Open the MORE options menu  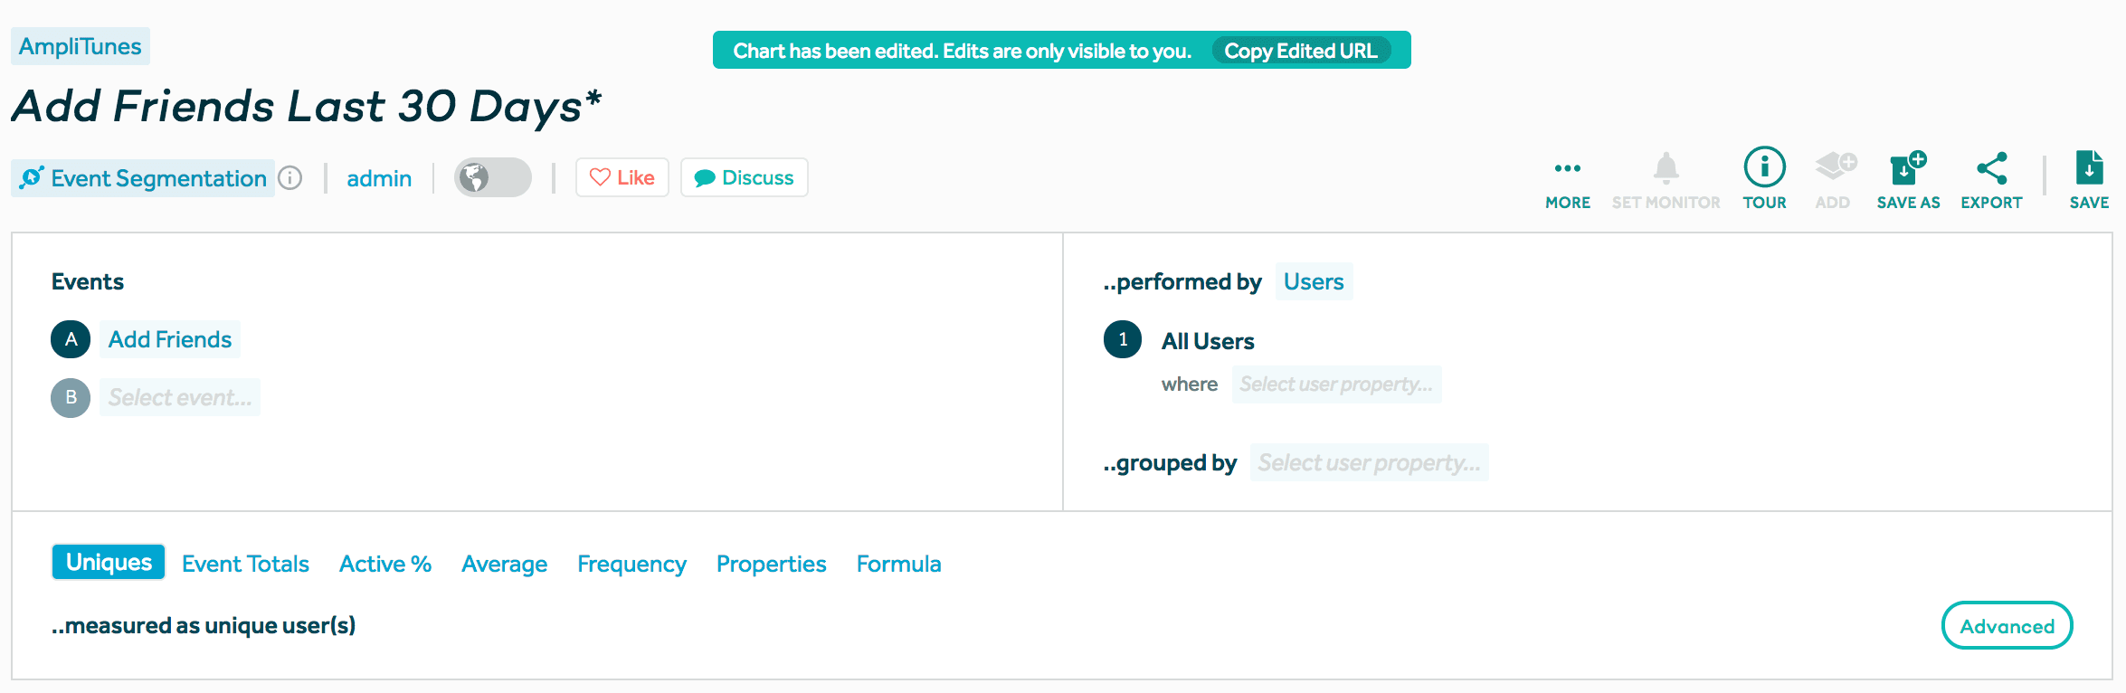1568,178
